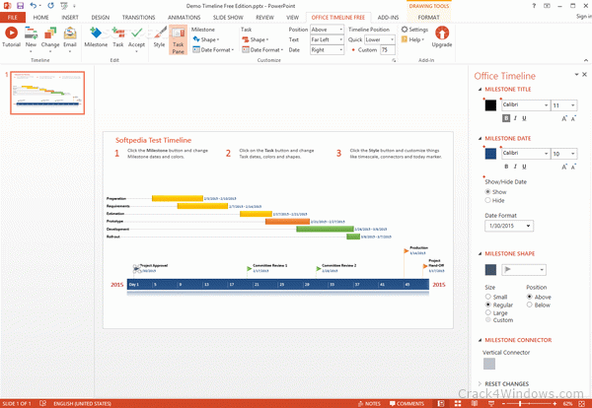Click the Help button in Add-In group
592x408 pixels.
click(x=412, y=39)
